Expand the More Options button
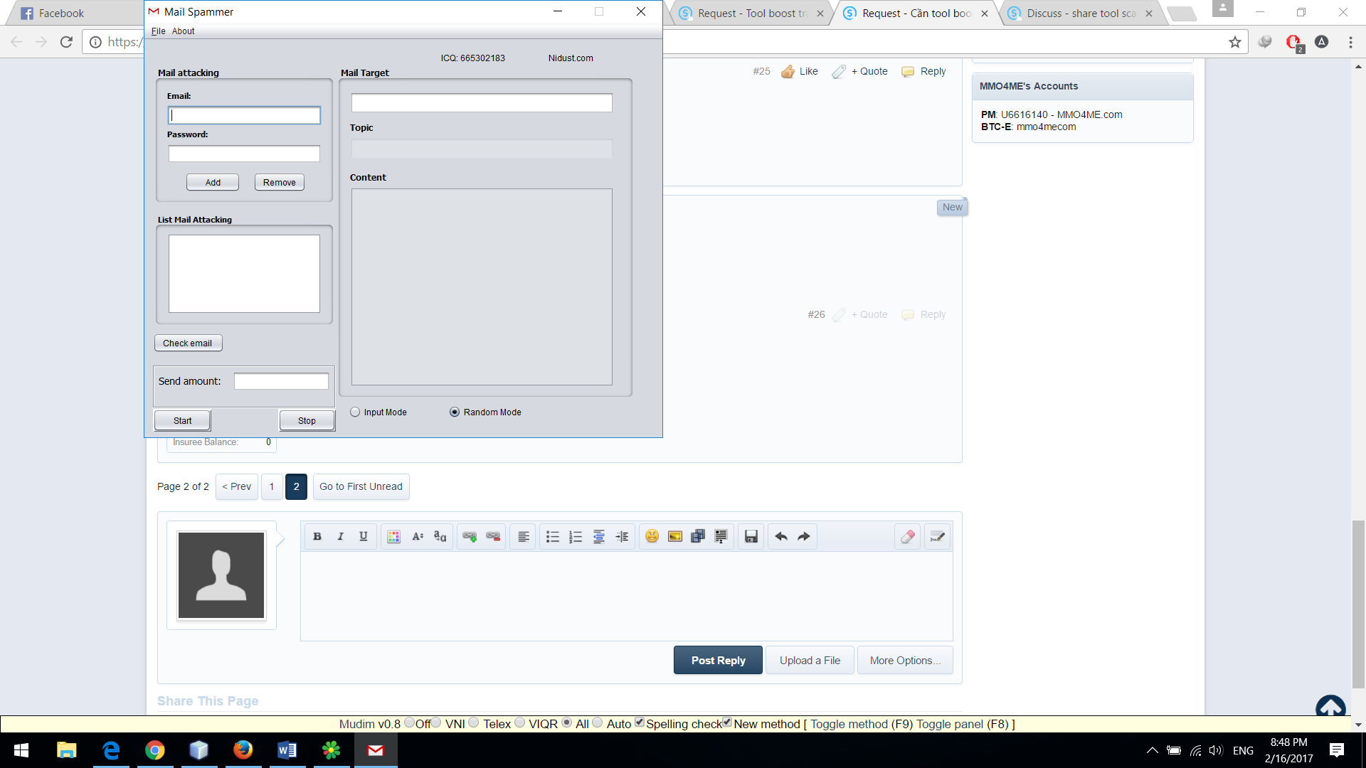 (x=904, y=661)
